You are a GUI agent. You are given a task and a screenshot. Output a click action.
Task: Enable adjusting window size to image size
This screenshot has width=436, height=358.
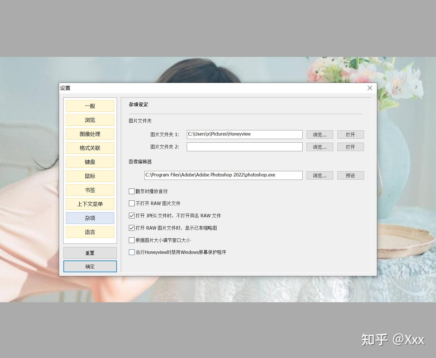[131, 240]
